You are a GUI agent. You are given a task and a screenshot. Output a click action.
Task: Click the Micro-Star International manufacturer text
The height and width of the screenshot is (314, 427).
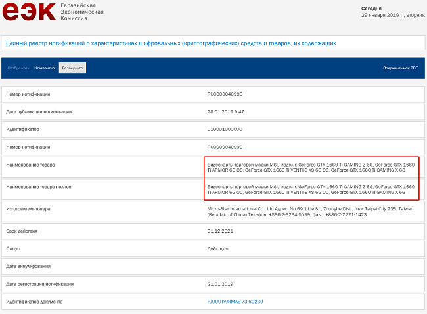[x=310, y=212]
